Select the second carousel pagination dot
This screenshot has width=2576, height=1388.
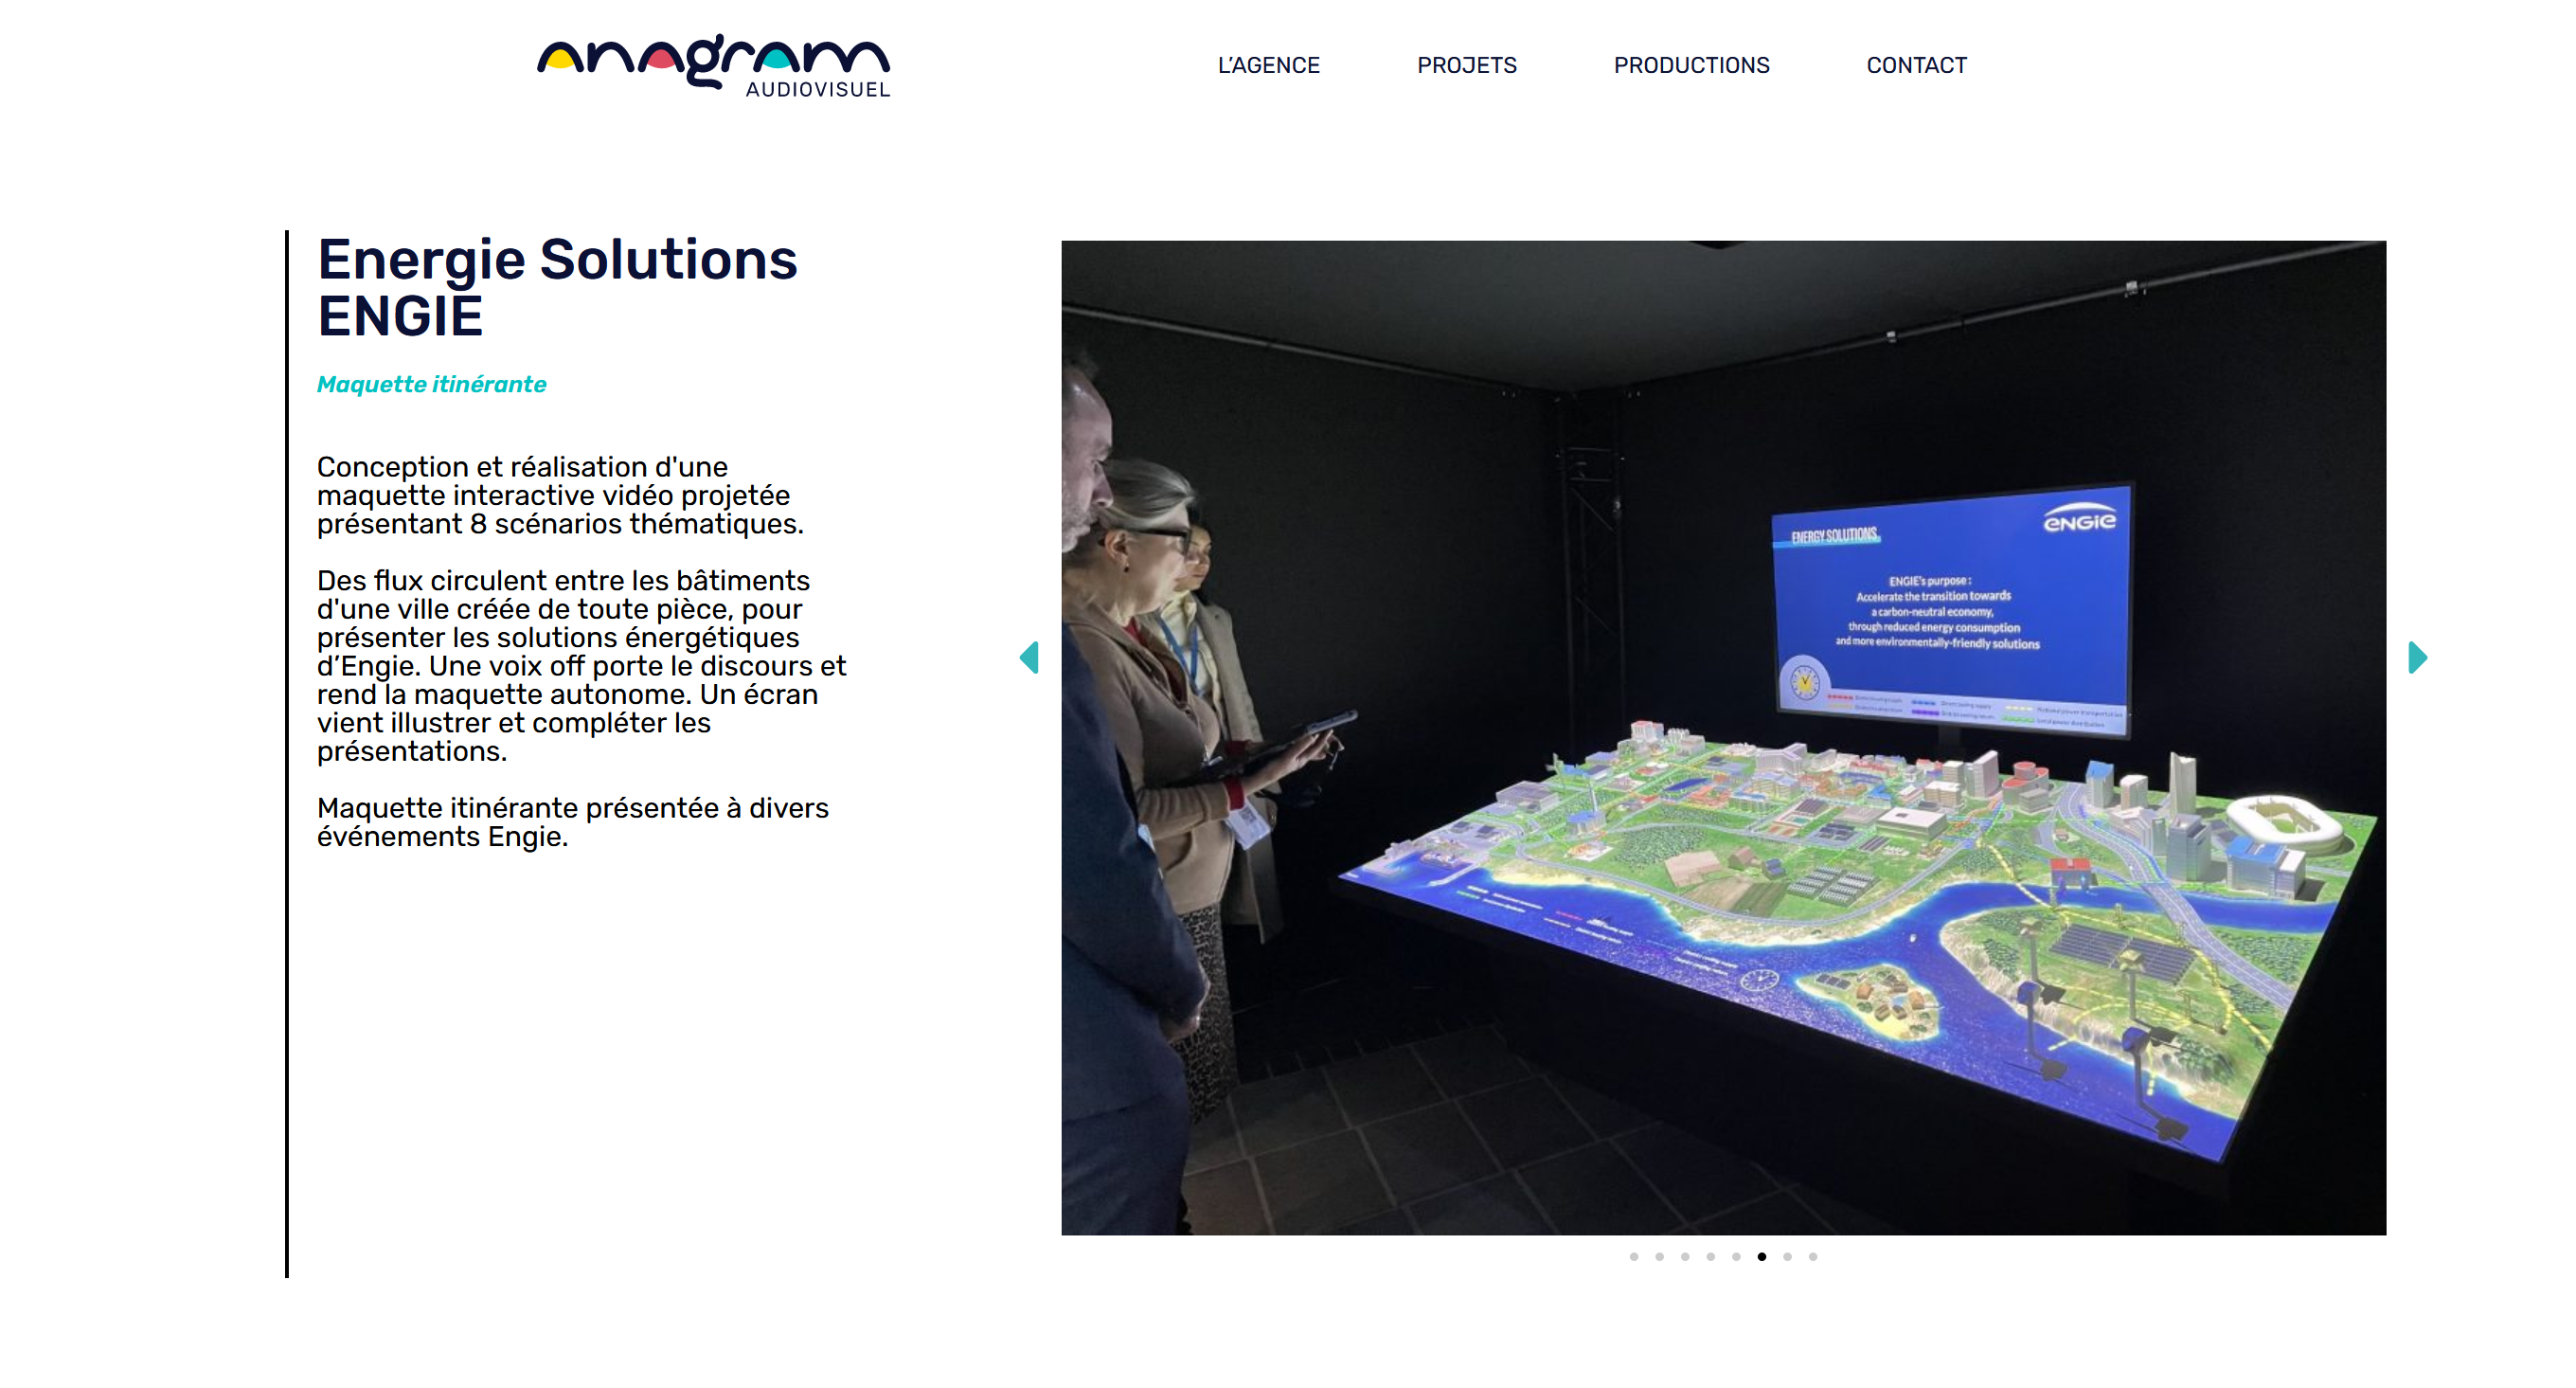pos(1659,1257)
